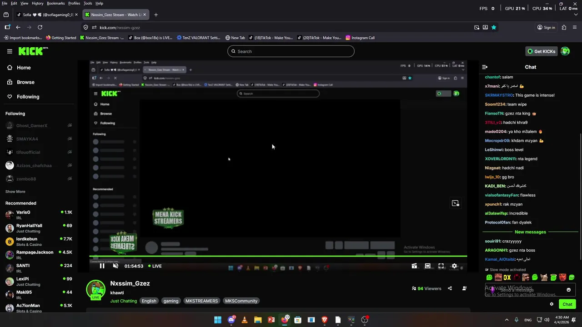Share the Nxssim_Gzez stream
The height and width of the screenshot is (327, 582).
coord(450,288)
